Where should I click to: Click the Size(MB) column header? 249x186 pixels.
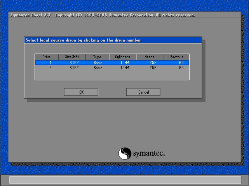72,57
